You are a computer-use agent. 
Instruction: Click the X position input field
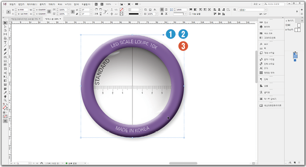pos(23,10)
